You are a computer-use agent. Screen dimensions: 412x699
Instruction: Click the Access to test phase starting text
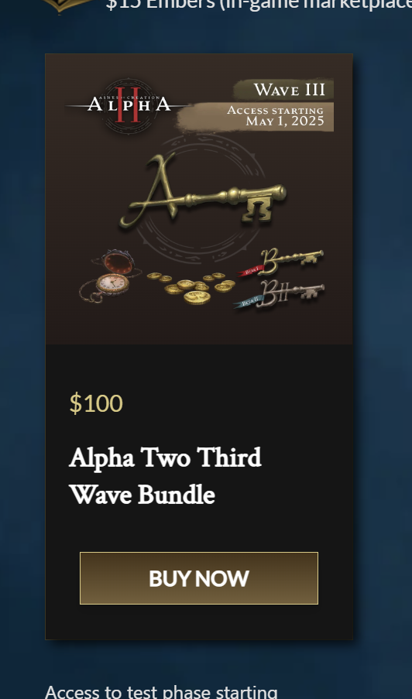click(161, 692)
